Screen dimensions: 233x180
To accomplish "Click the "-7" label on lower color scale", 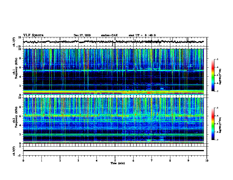I will pos(217,140).
